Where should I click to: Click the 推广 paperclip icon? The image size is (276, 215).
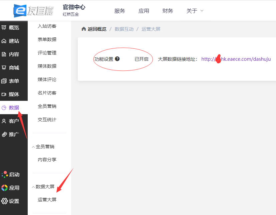[4, 134]
